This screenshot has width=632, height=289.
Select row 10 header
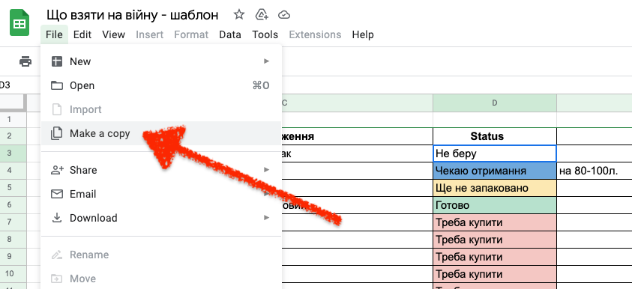click(13, 274)
